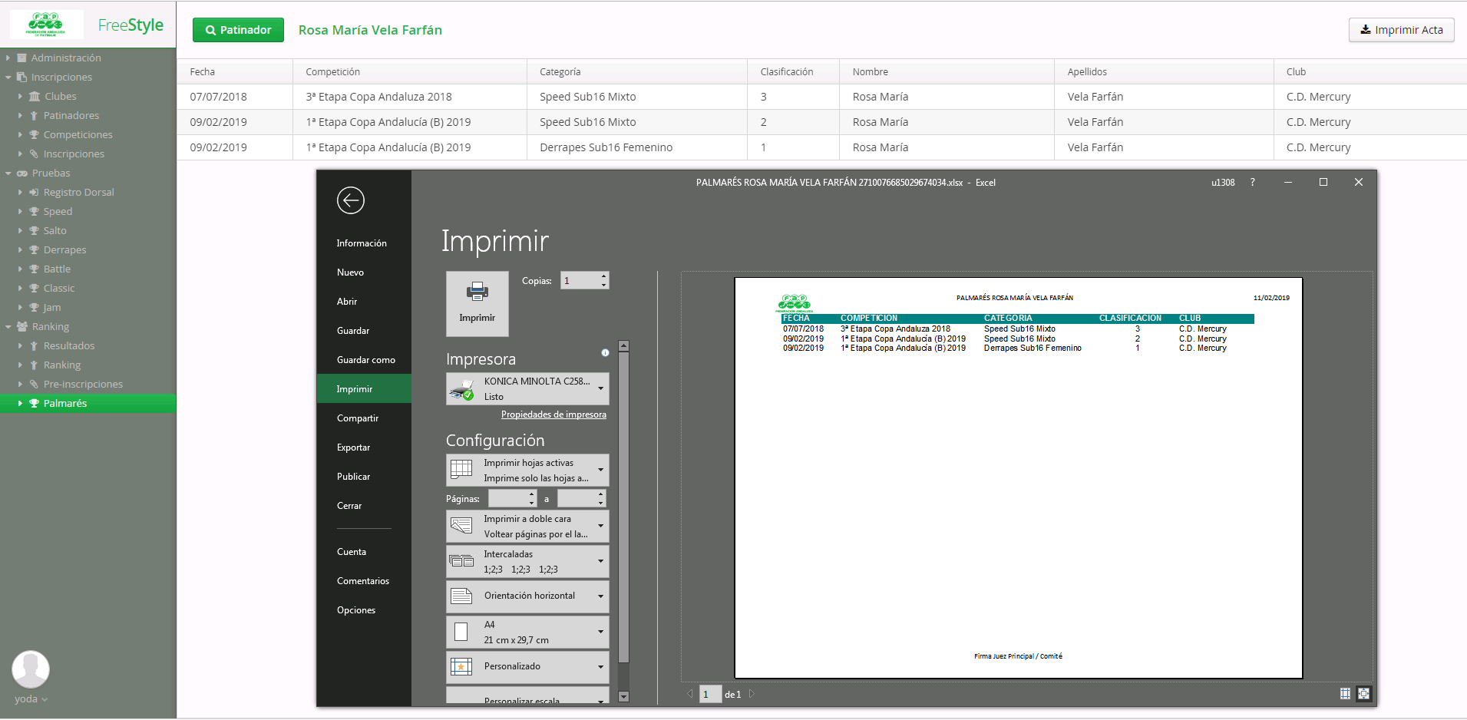Click the green Patinador search button
Viewport: 1467px width, 720px height.
(238, 30)
